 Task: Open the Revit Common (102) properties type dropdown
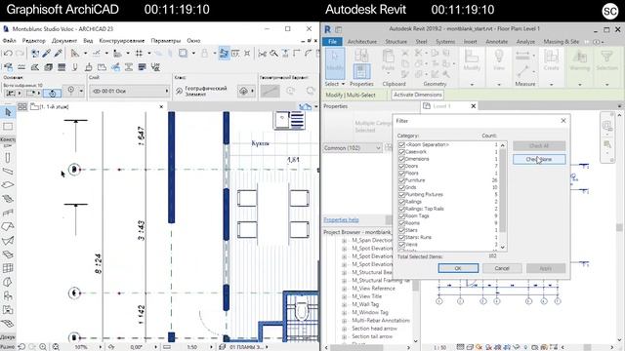tap(353, 148)
